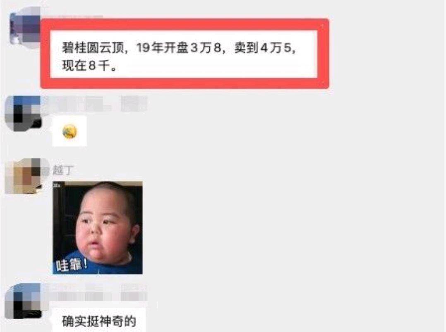Open the 哇靠 baby meme sticker
Viewport: 446px width, 332px height.
[x=98, y=228]
